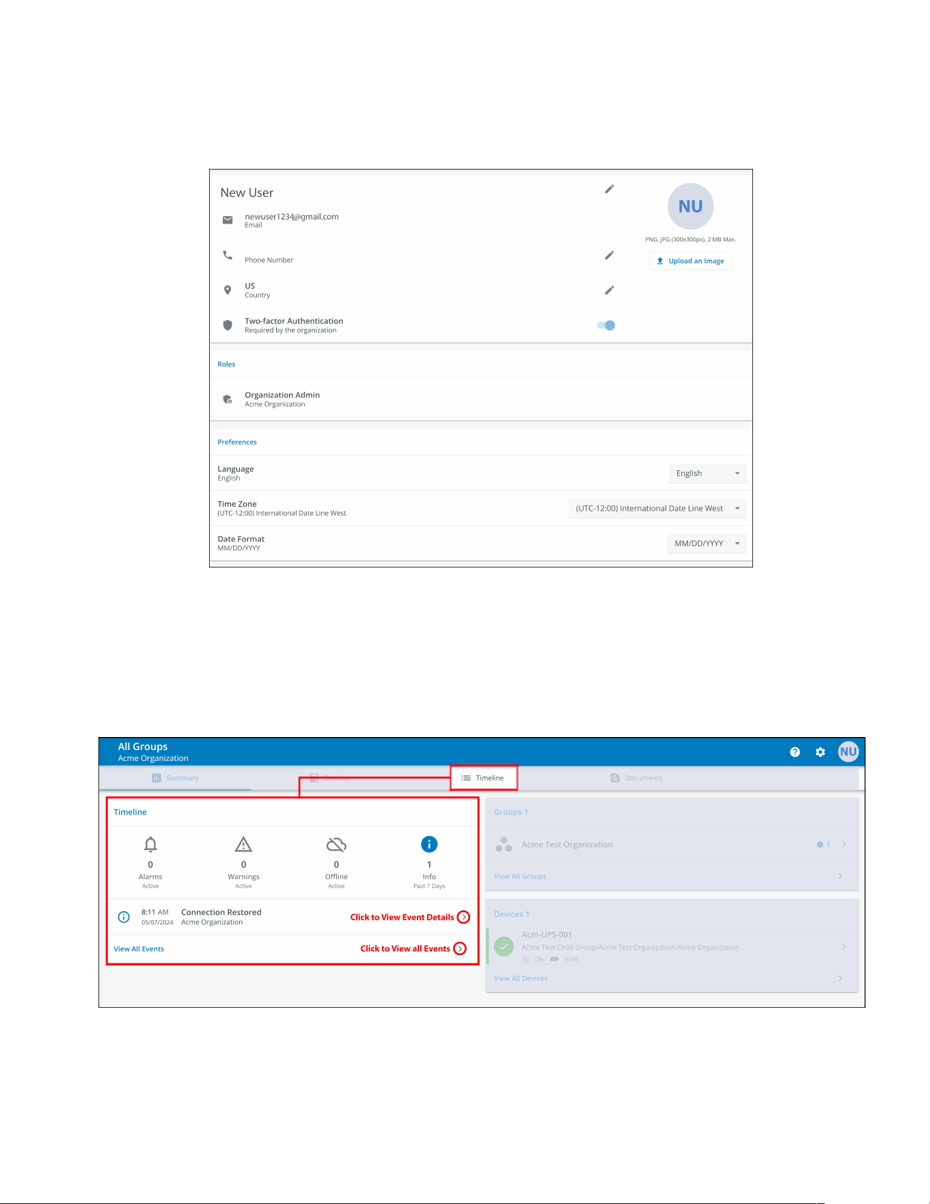930x1204 pixels.
Task: Click the Two-factor Authentication shield icon
Action: click(x=228, y=325)
